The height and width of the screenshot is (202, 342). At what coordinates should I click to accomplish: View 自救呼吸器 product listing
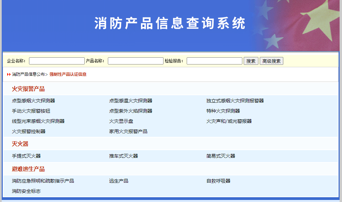coord(217,181)
